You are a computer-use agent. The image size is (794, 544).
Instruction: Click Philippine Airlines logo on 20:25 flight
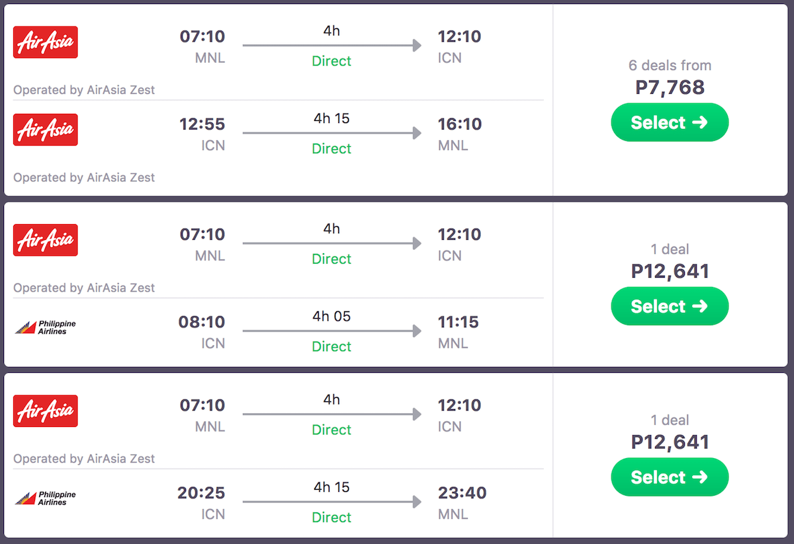click(x=46, y=498)
